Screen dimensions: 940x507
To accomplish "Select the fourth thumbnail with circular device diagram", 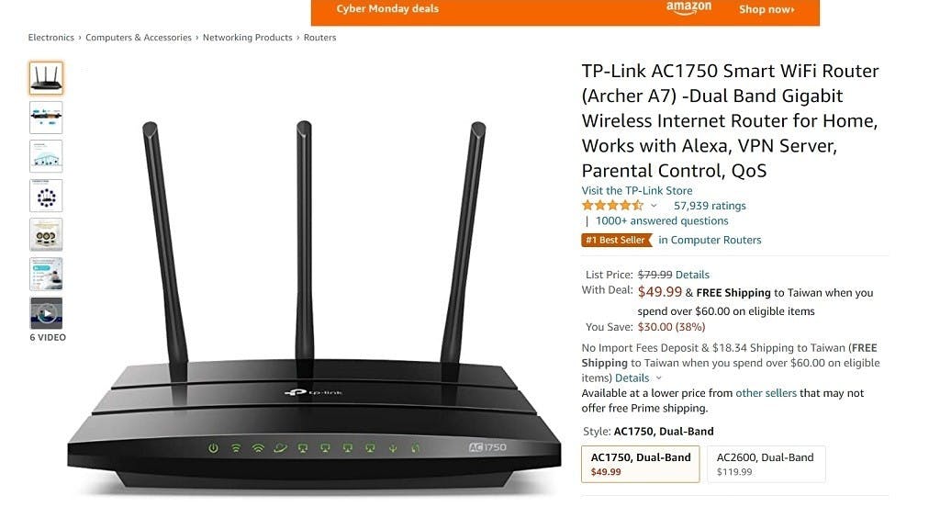I will pos(46,196).
